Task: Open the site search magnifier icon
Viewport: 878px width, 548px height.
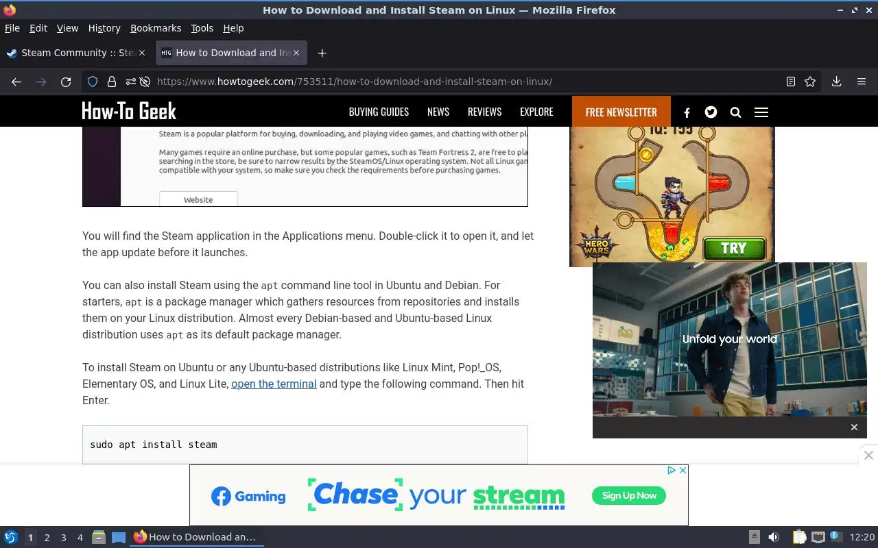Action: click(x=735, y=112)
